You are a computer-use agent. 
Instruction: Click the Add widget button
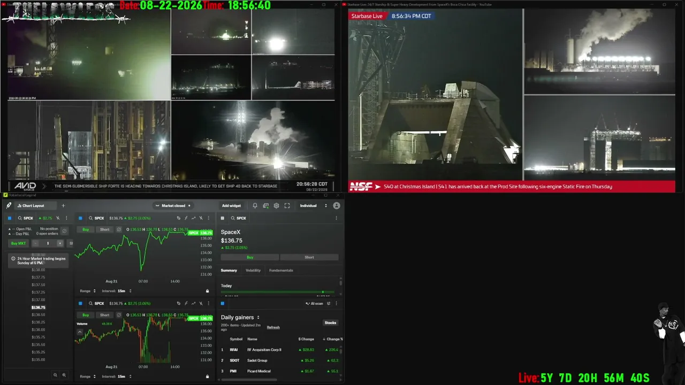[x=231, y=205]
